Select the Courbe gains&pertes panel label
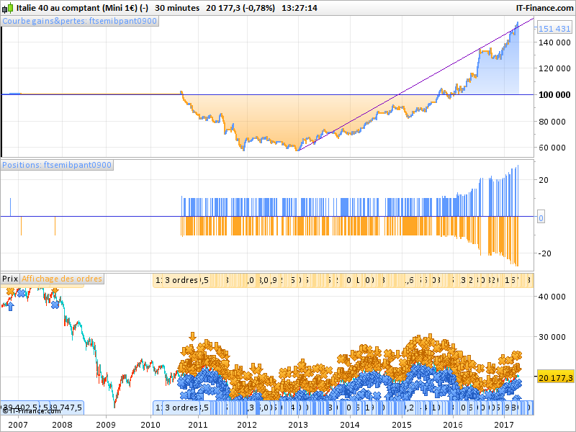The height and width of the screenshot is (432, 576). pos(80,21)
